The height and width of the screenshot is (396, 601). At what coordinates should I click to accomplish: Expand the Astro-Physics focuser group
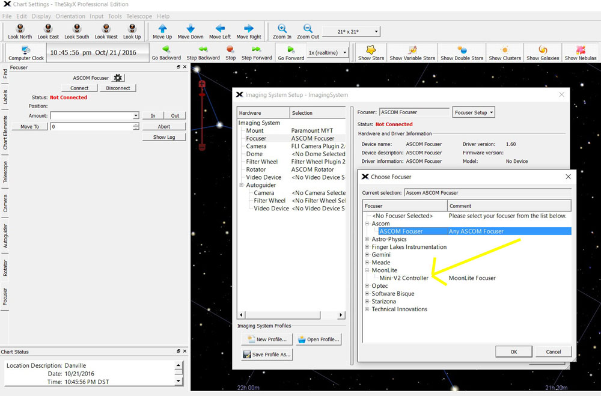pos(367,239)
